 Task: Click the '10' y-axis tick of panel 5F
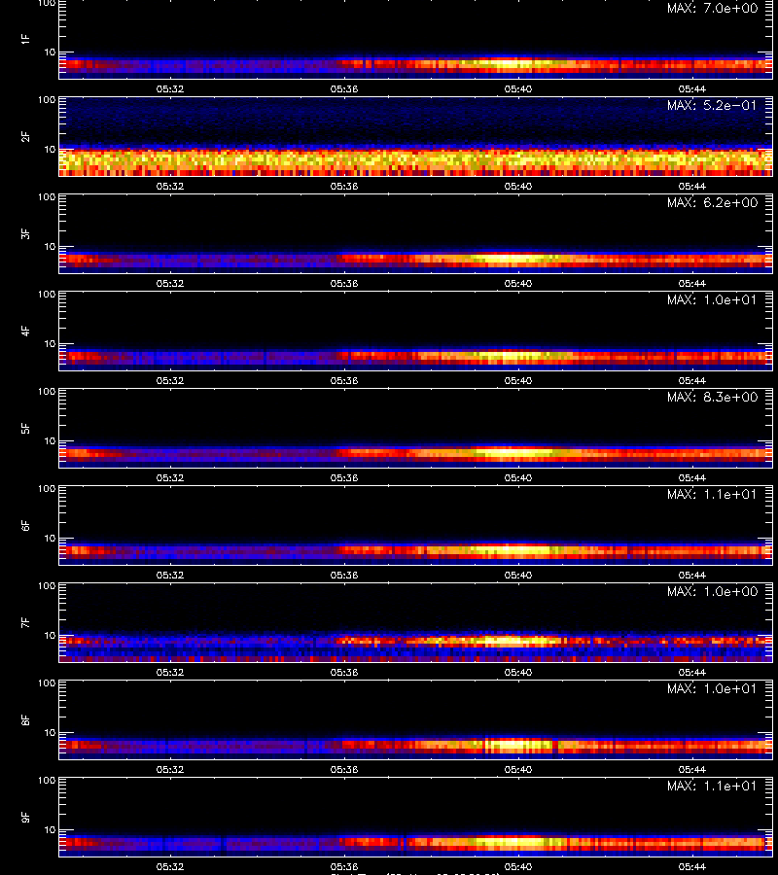50,440
